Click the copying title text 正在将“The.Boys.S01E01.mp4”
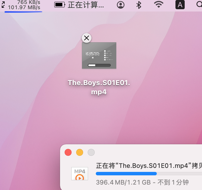Viewport: 202px width, 190px height. click(x=144, y=166)
